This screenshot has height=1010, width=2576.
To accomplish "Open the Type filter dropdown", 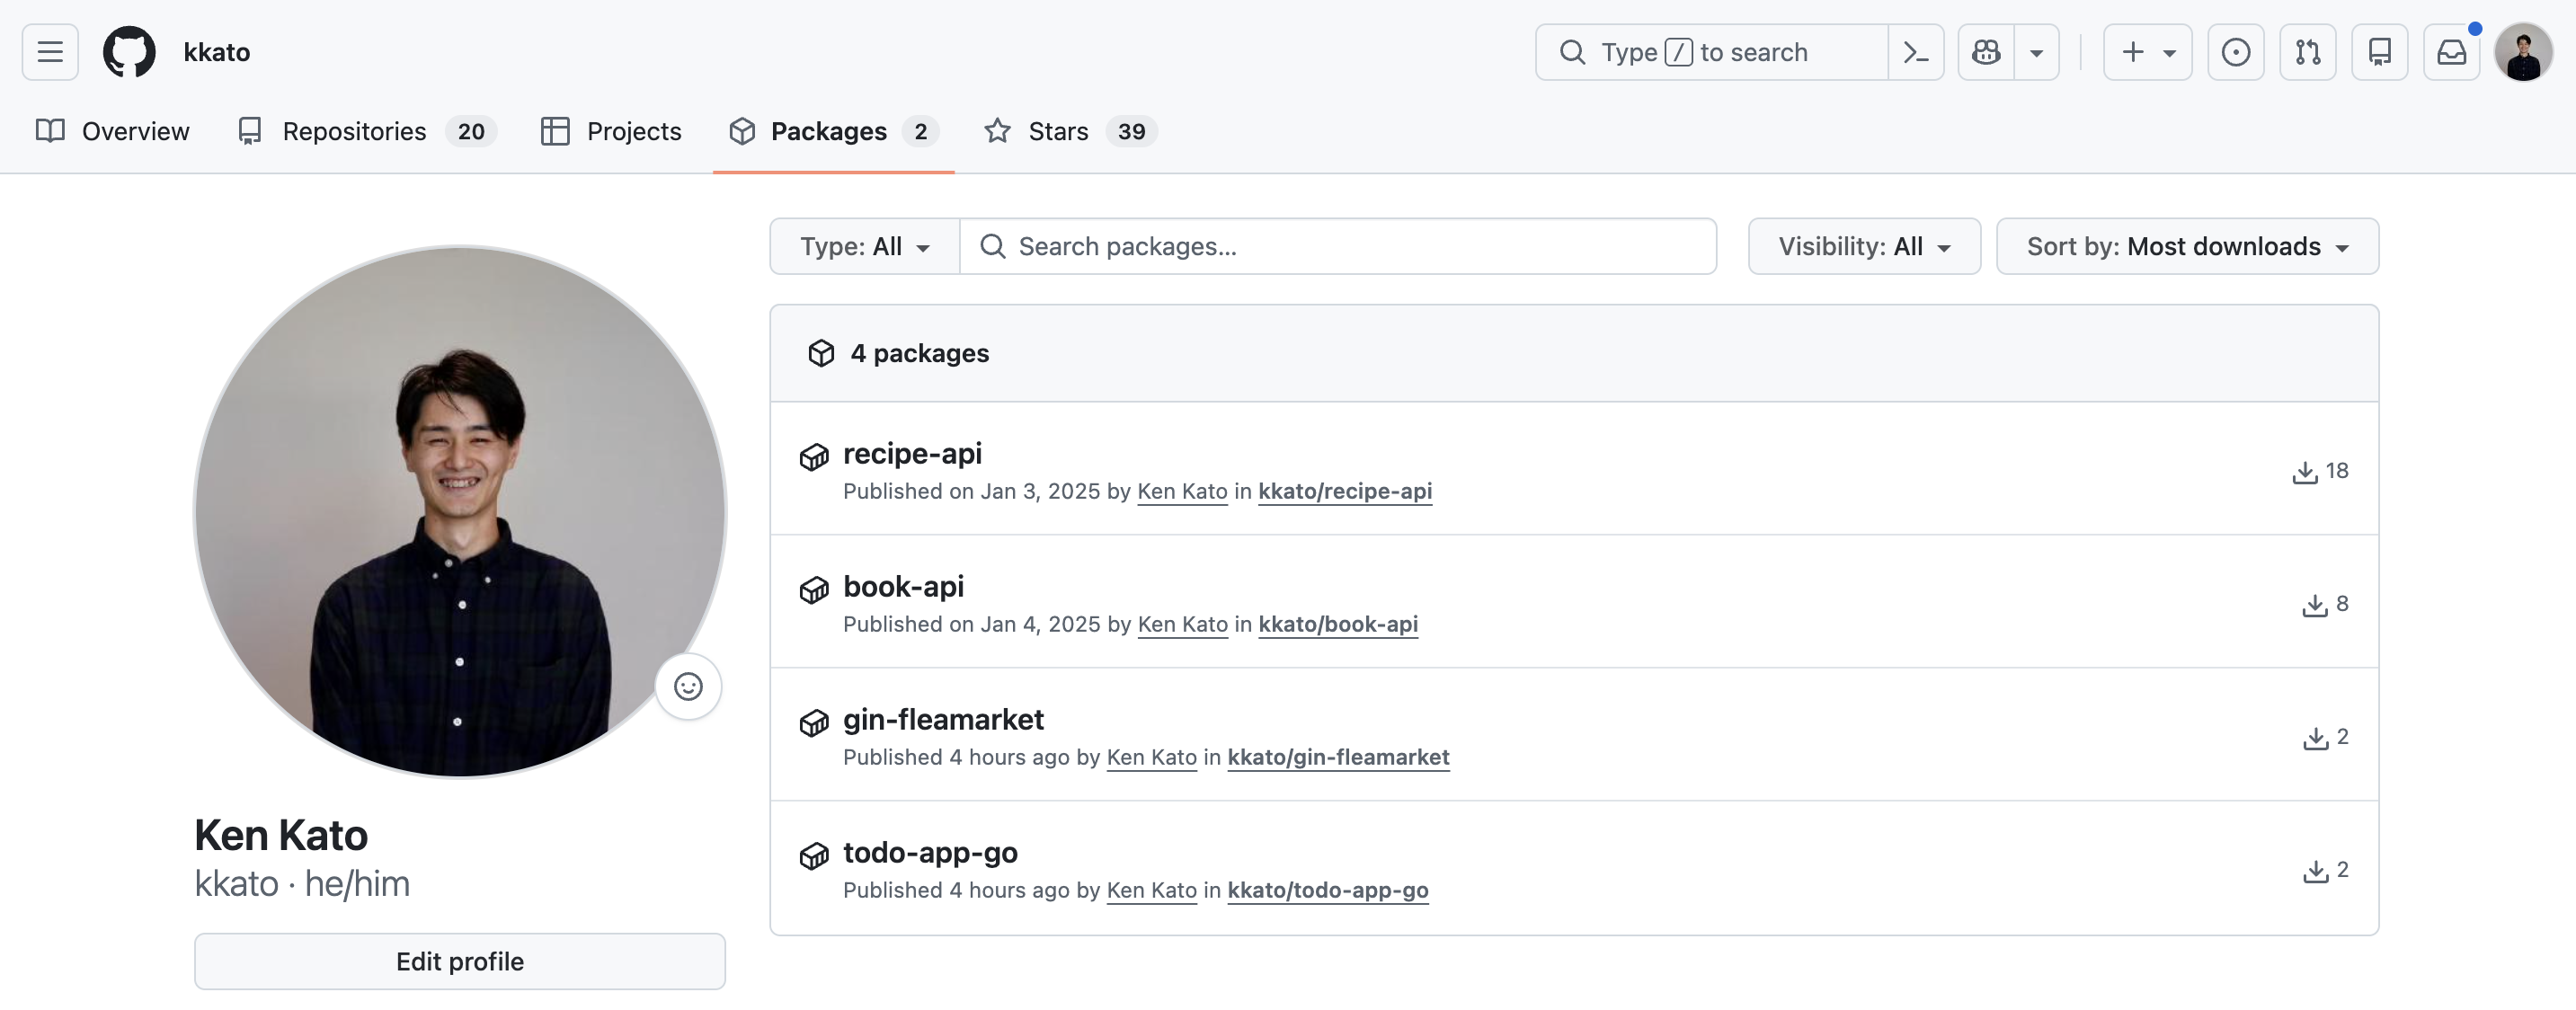I will (863, 246).
